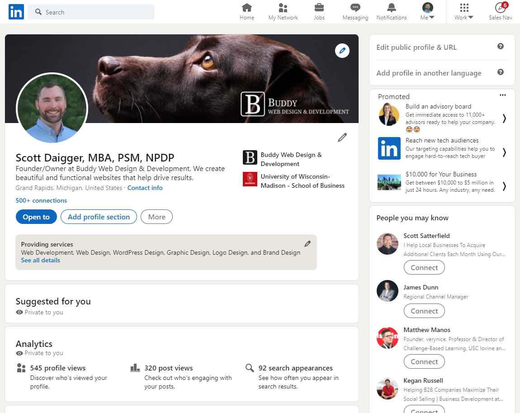This screenshot has height=413, width=520.
Task: Connect with James Dunn
Action: (424, 311)
